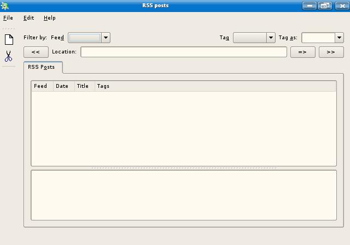Sort posts by the Feed column header
Image resolution: width=350 pixels, height=245 pixels.
(x=42, y=86)
